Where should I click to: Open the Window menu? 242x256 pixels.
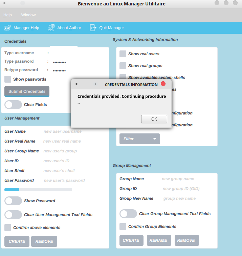28,15
